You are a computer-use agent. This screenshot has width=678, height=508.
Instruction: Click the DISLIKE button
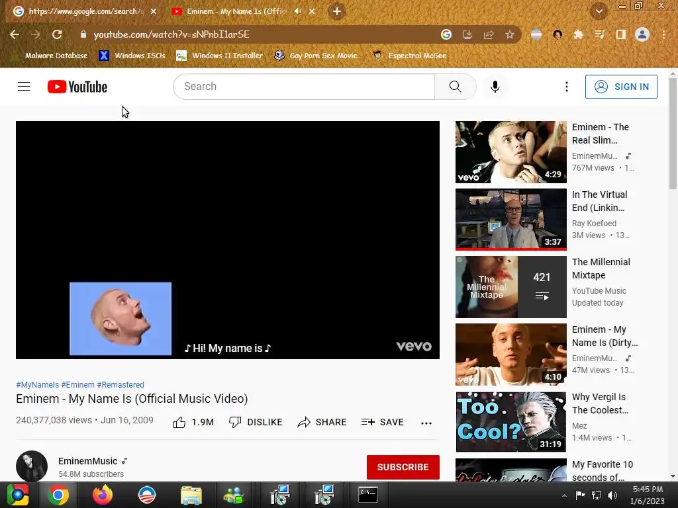click(256, 422)
